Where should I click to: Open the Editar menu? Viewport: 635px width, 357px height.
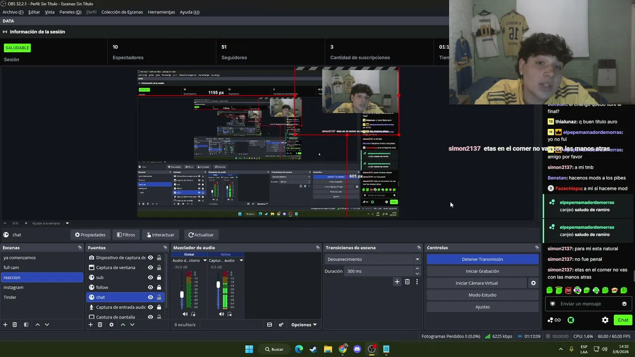[x=34, y=12]
